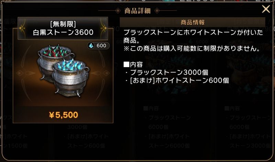Screen dimensions: 275x162
Task: Select the 白黒ストーン3600 product name banner
Action: click(x=63, y=28)
